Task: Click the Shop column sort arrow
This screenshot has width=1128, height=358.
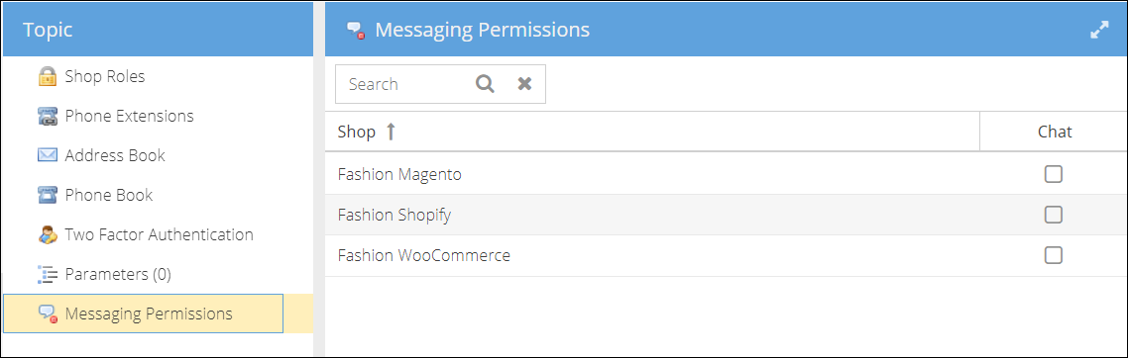Action: (391, 132)
